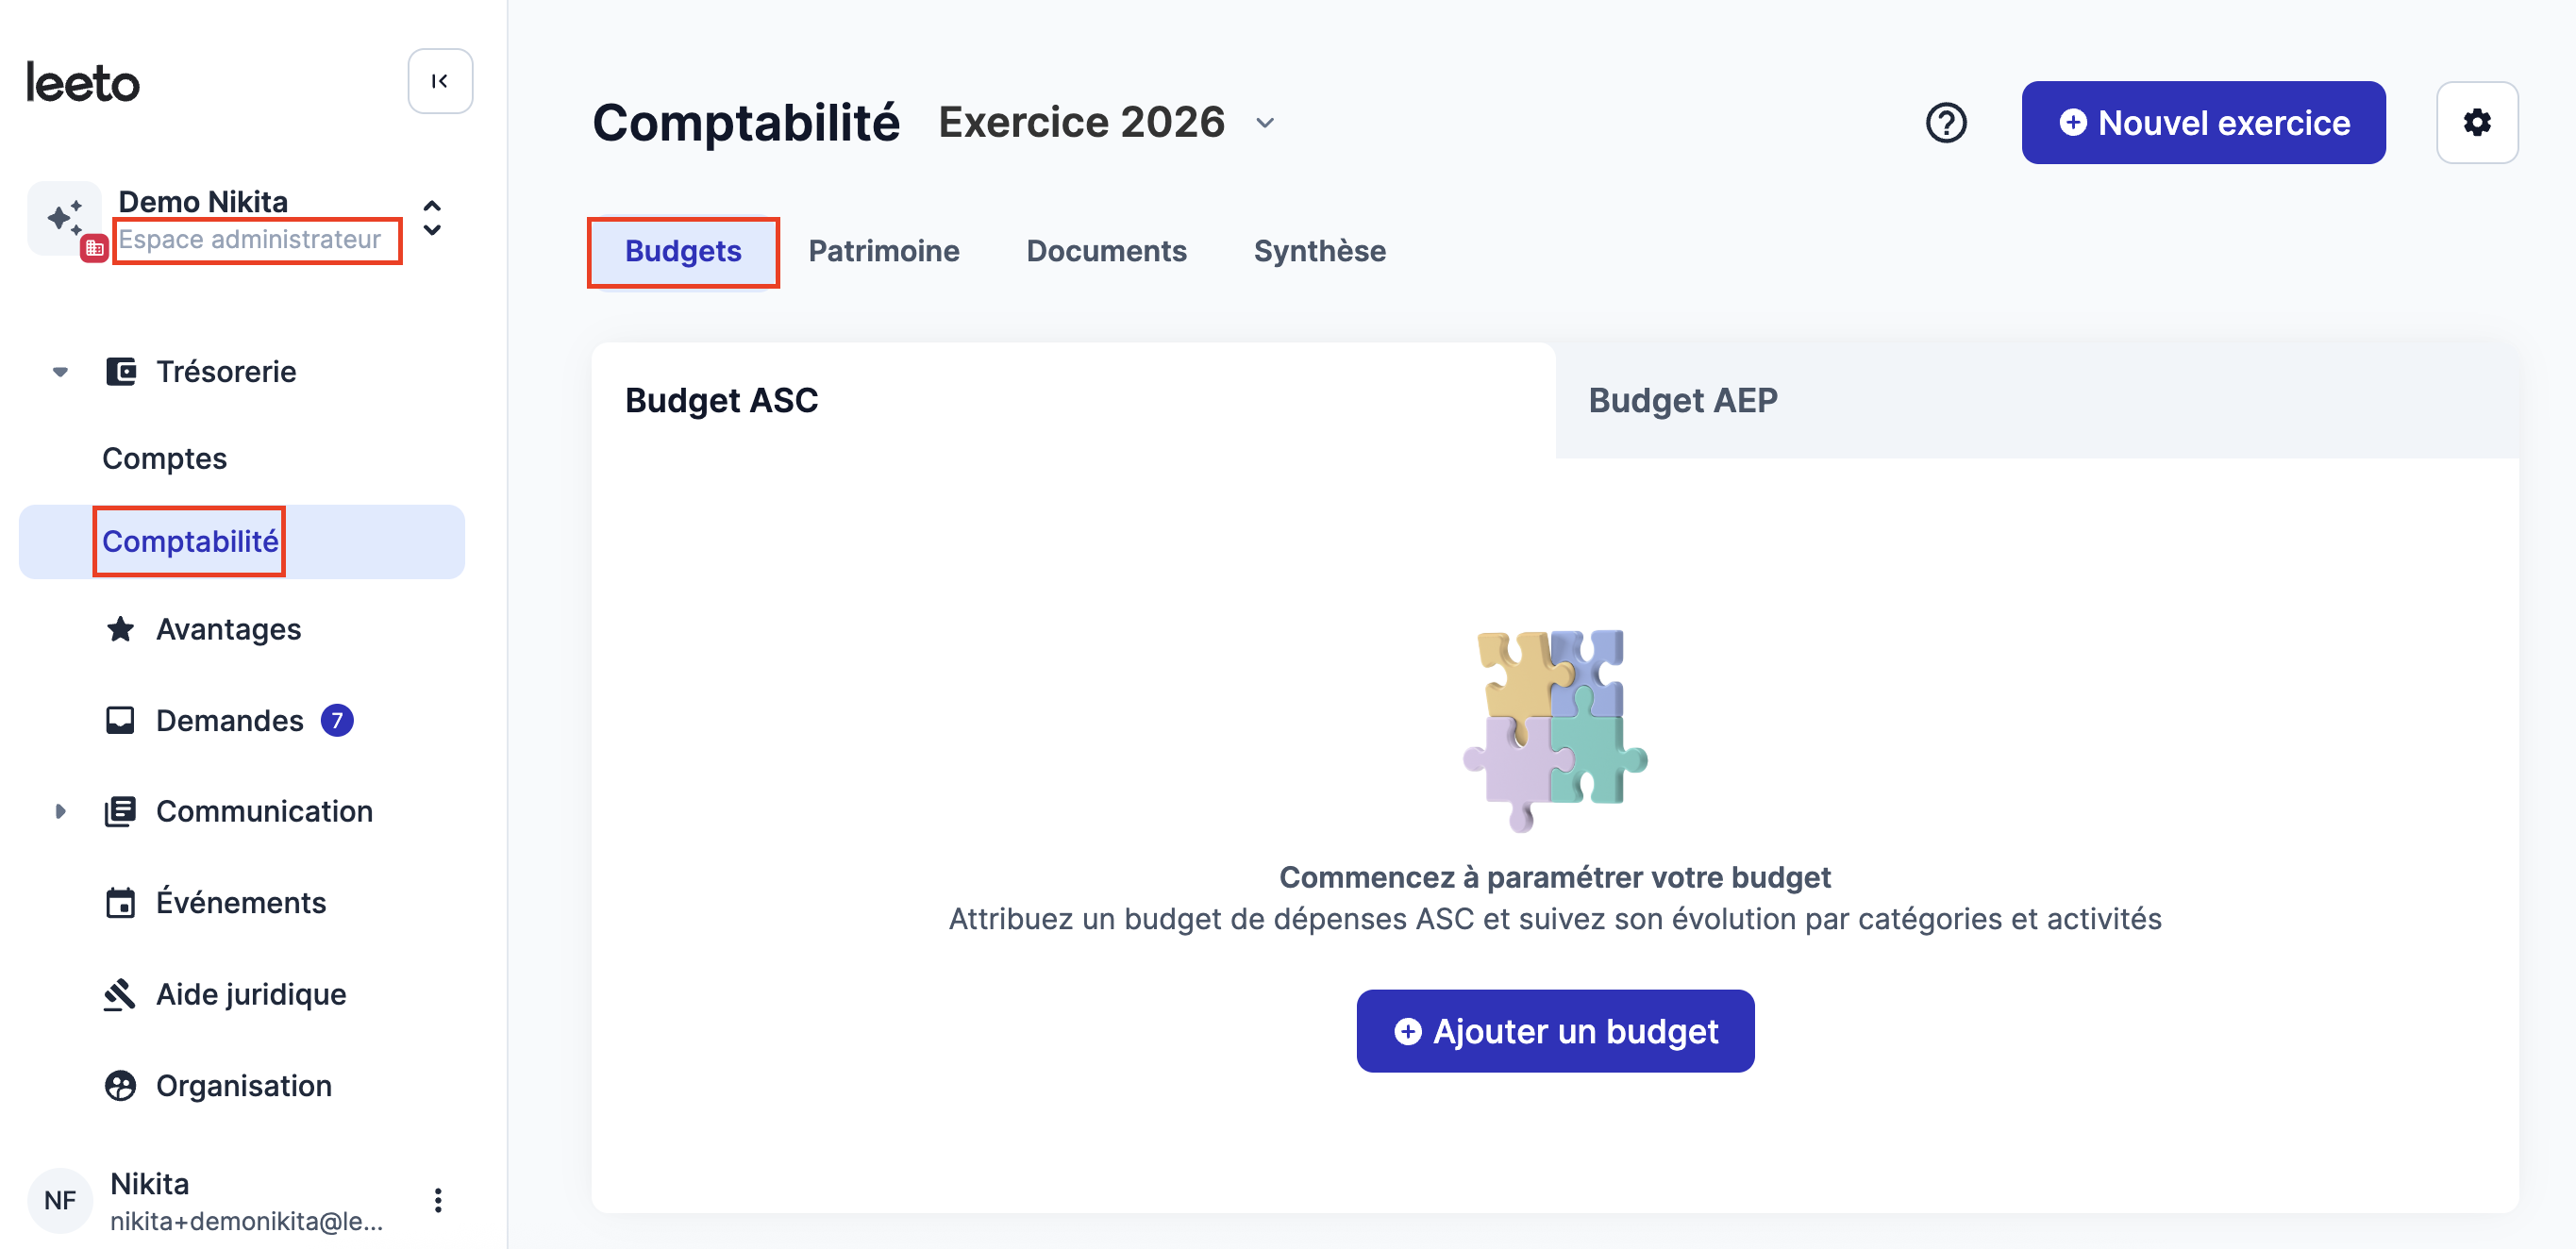Click the Ajouter un budget button
Image resolution: width=2576 pixels, height=1249 pixels.
point(1555,1031)
